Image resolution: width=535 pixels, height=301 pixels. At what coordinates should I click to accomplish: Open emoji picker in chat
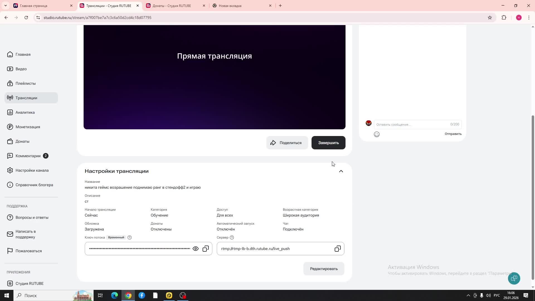(x=377, y=134)
